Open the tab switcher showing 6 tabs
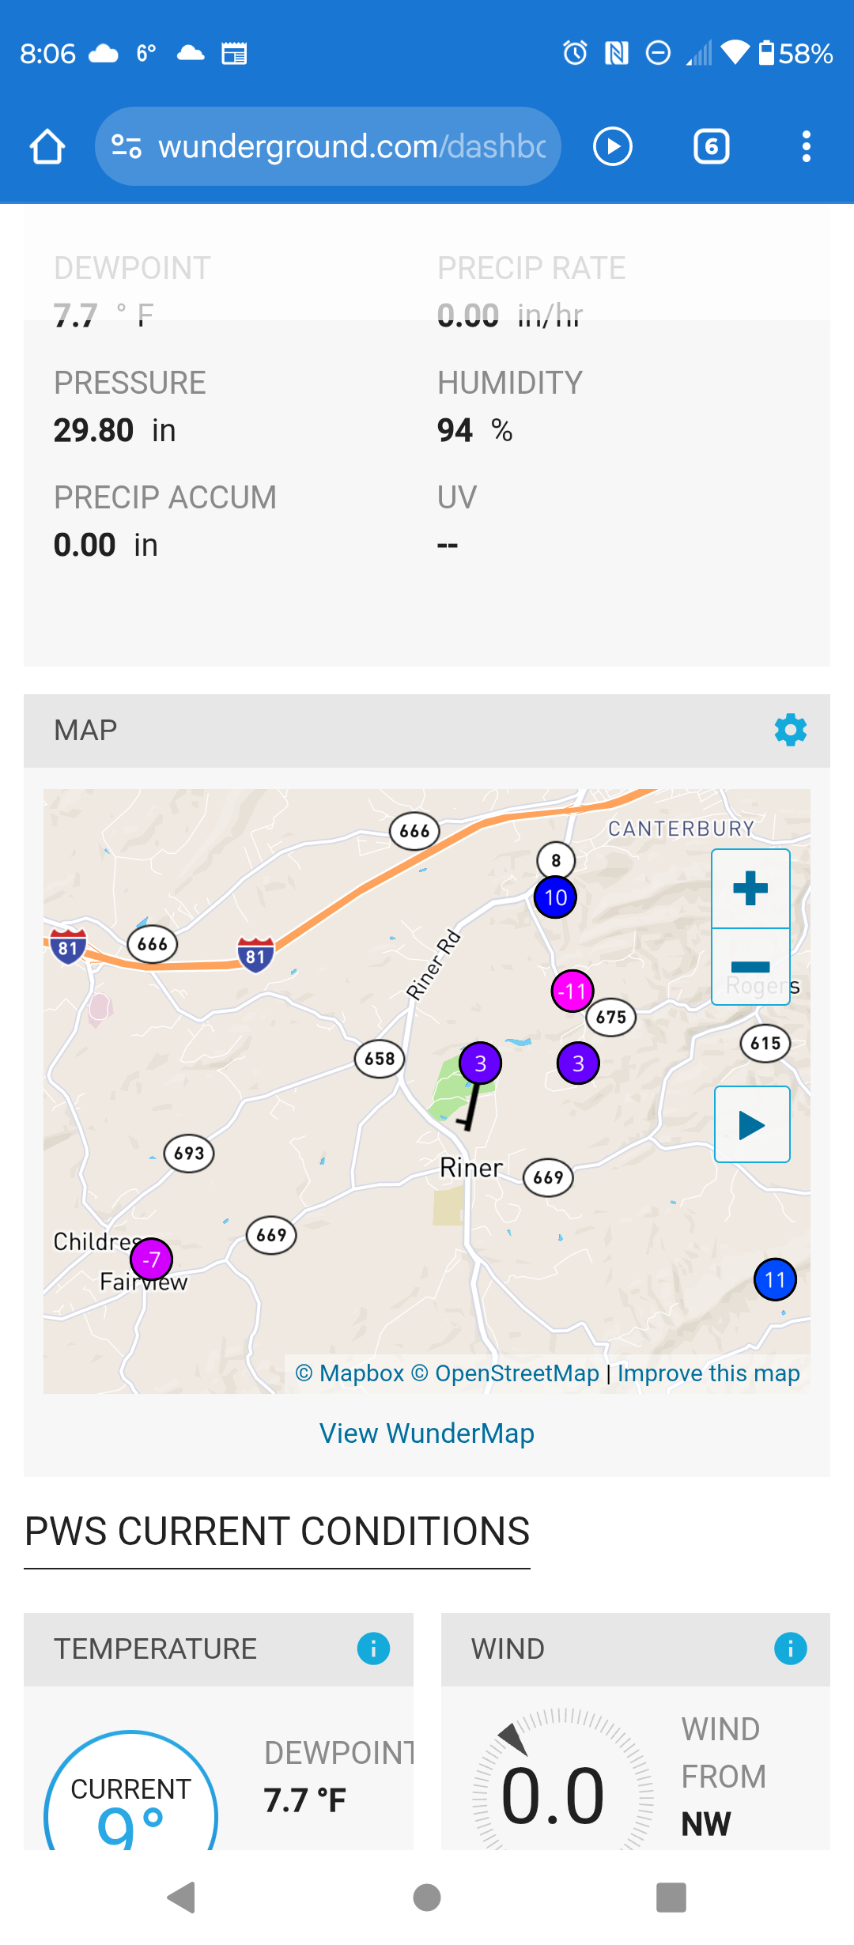Image resolution: width=854 pixels, height=1945 pixels. [x=711, y=147]
